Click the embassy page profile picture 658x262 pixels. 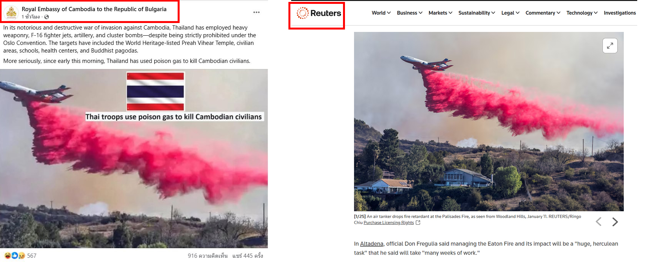tap(12, 13)
